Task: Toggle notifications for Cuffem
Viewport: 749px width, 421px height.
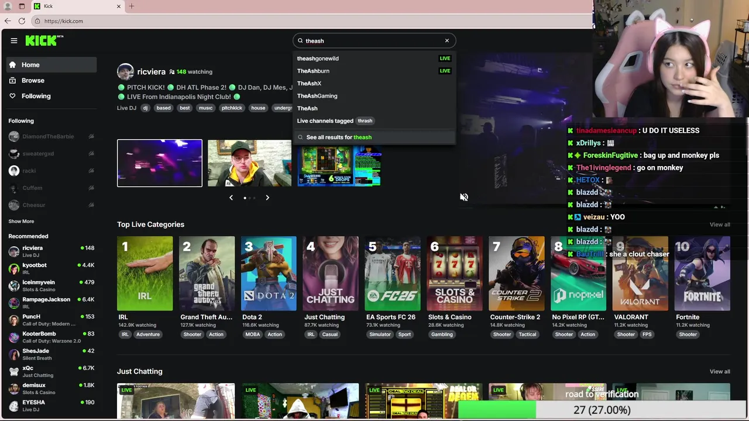Action: tap(91, 188)
